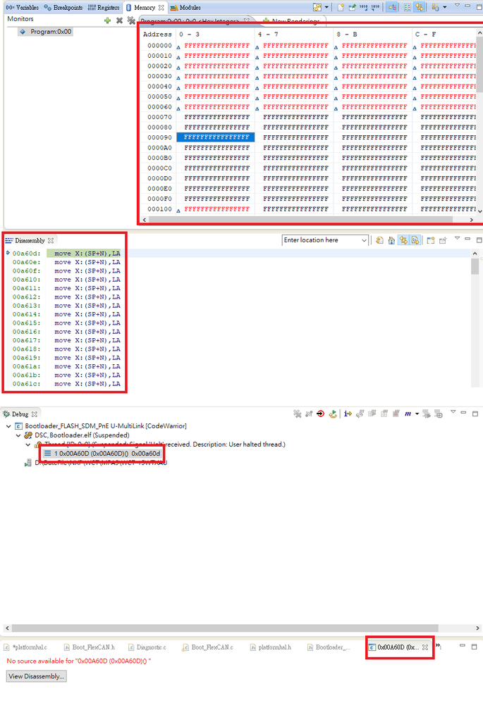The image size is (483, 703).
Task: Close the Memory view tab
Action: (161, 8)
